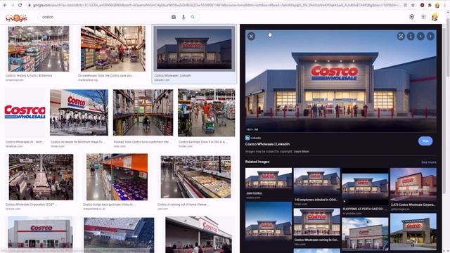Click the Google logo
The width and height of the screenshot is (450, 253).
point(16,18)
